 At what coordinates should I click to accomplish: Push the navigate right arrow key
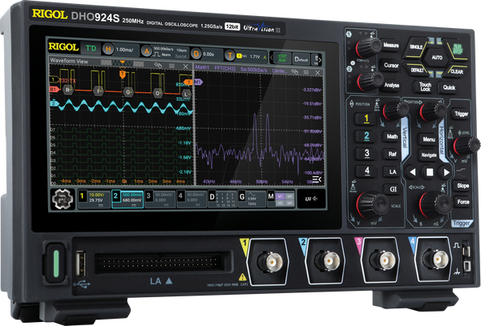447,173
